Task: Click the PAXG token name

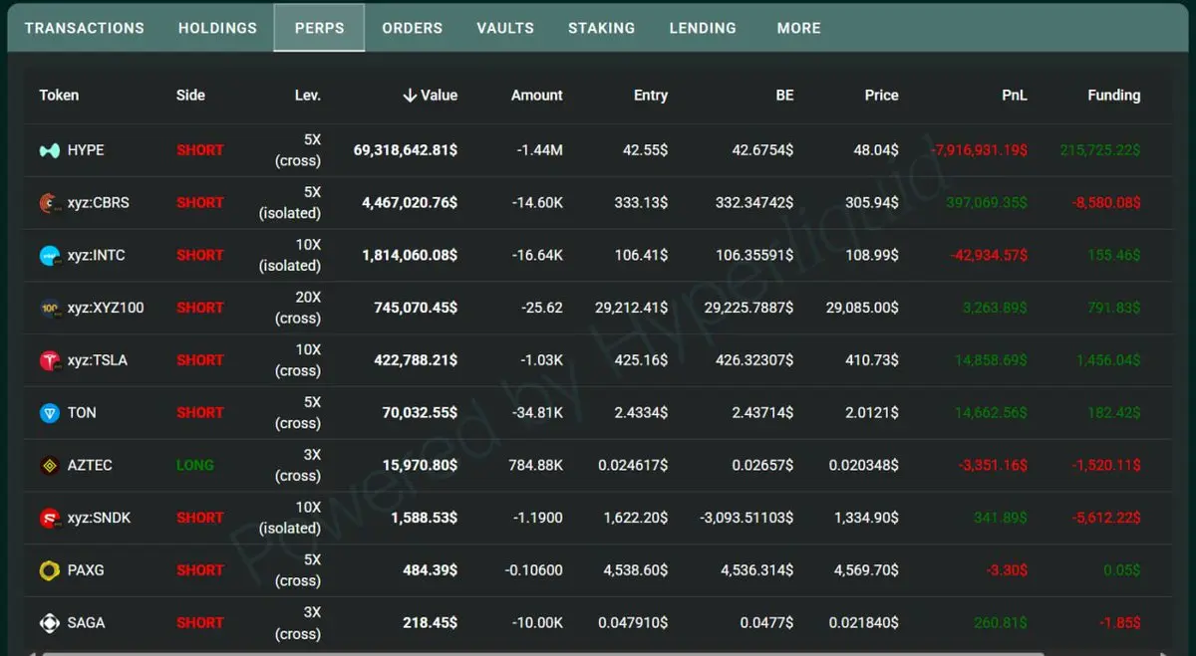Action: (86, 570)
